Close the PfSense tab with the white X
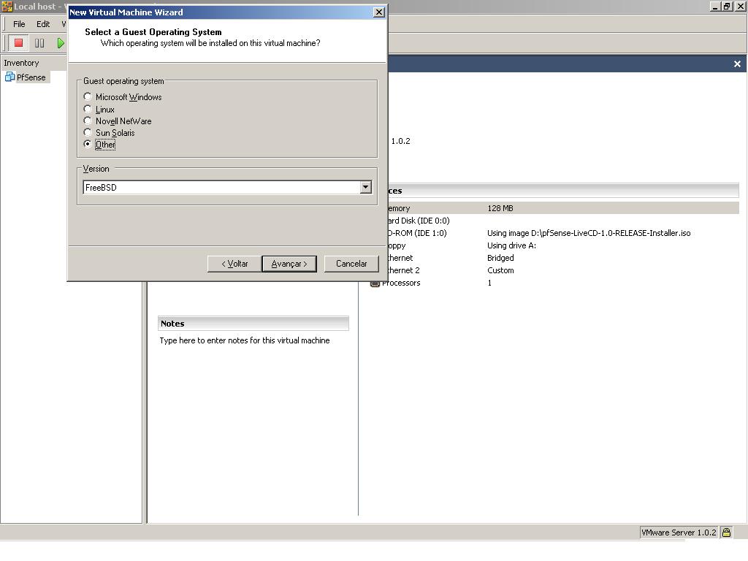 pyautogui.click(x=737, y=64)
